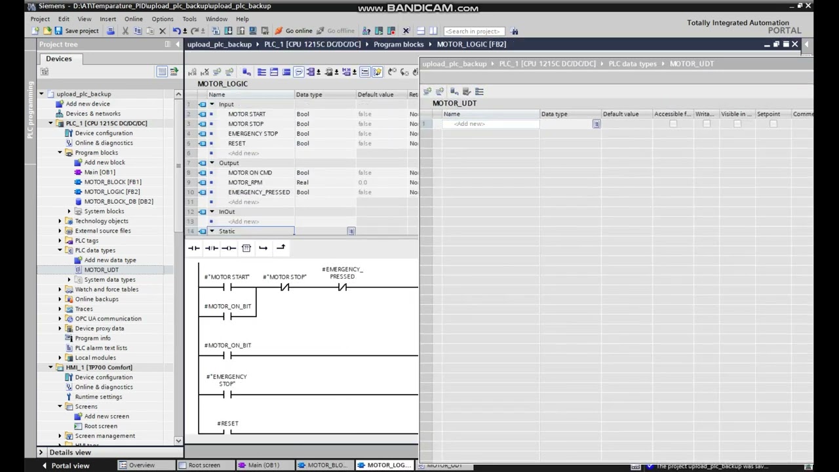
Task: Click project tree vertical scrollbar down arrow
Action: (178, 441)
